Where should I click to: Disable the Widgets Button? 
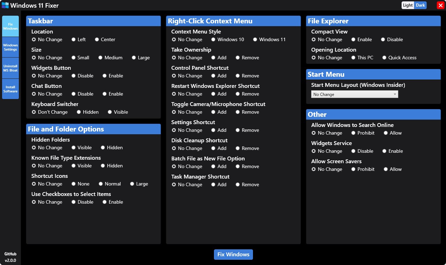(x=83, y=76)
